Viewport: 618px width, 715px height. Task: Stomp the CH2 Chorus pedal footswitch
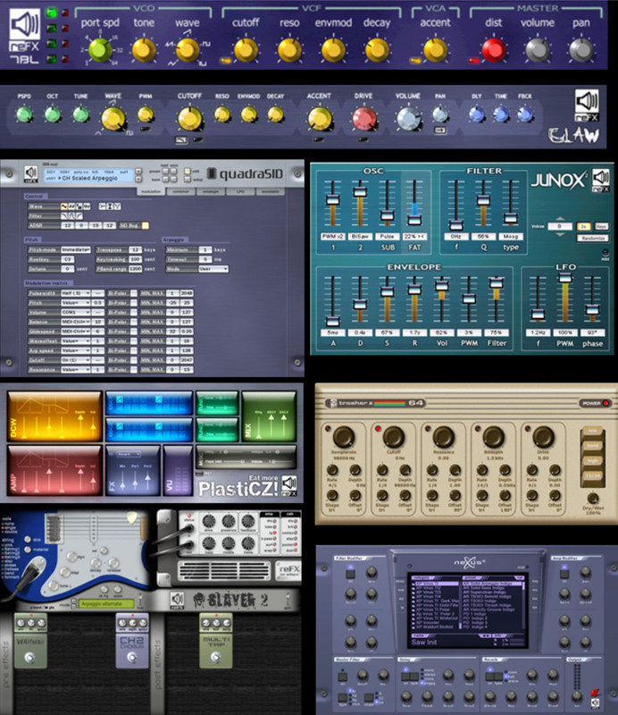tap(132, 658)
